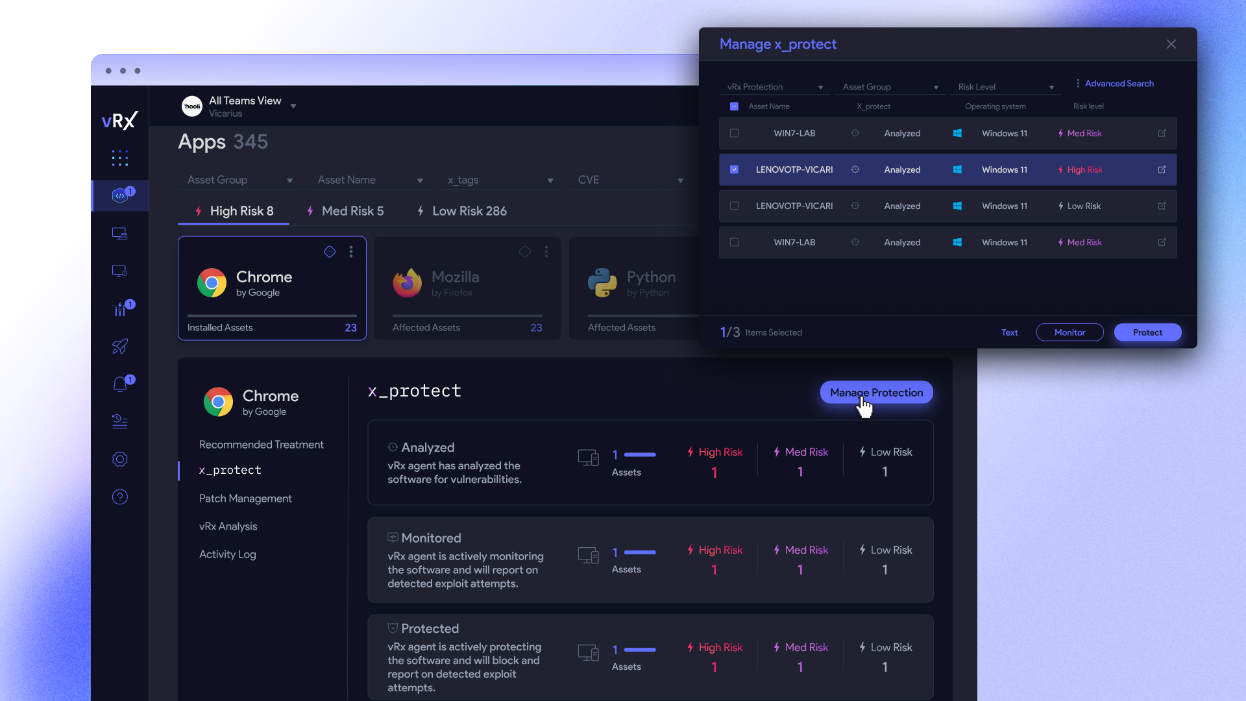Image resolution: width=1246 pixels, height=701 pixels.
Task: Click the Protect button
Action: click(x=1147, y=332)
